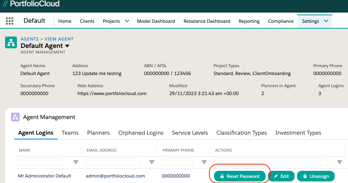Screen dimensions: 348x183
Task: Click the agent hierarchy icon beside Default Agent
Action: point(11,43)
